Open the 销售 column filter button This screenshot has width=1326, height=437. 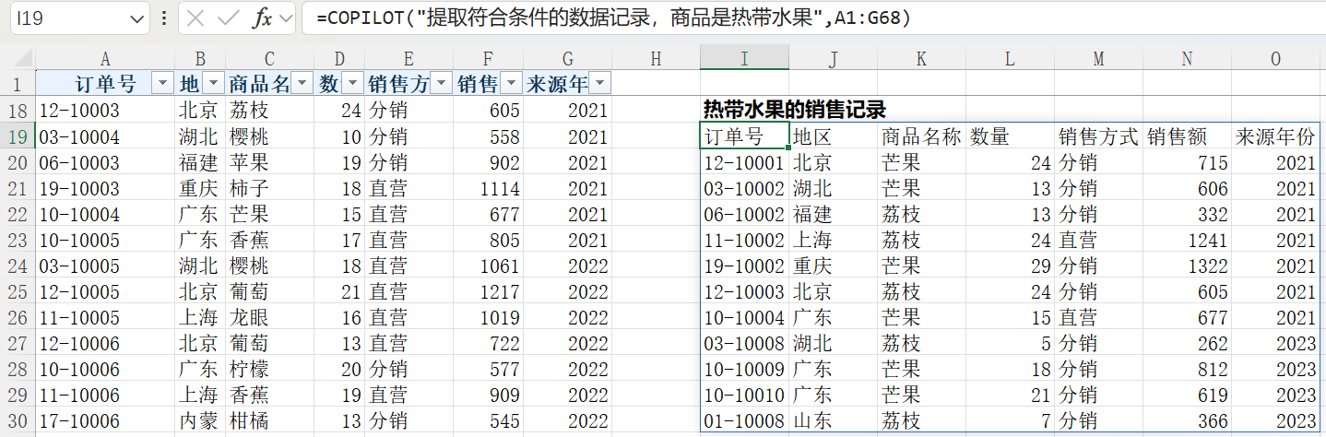(x=511, y=84)
